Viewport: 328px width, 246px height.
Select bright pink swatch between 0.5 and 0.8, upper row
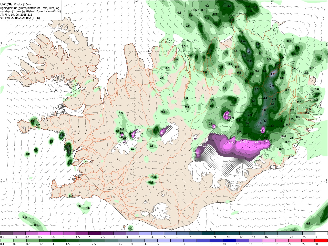(44, 233)
